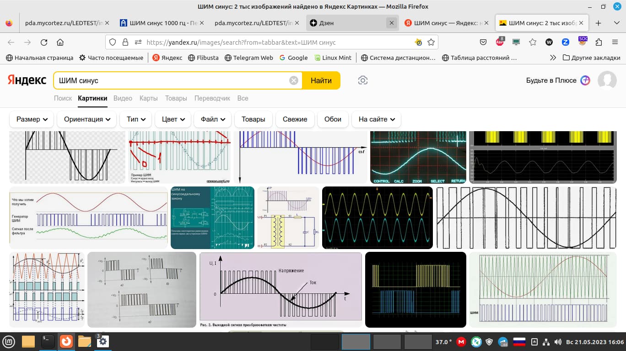Viewport: 626px width, 351px height.
Task: Open yellow and cyan oscilloscope sine thumbnail
Action: [377, 218]
